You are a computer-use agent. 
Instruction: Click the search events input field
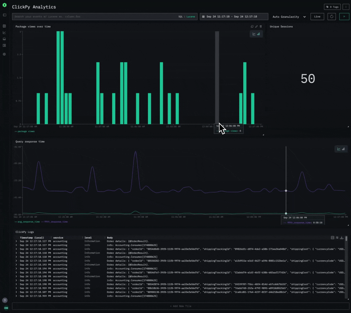[87, 17]
